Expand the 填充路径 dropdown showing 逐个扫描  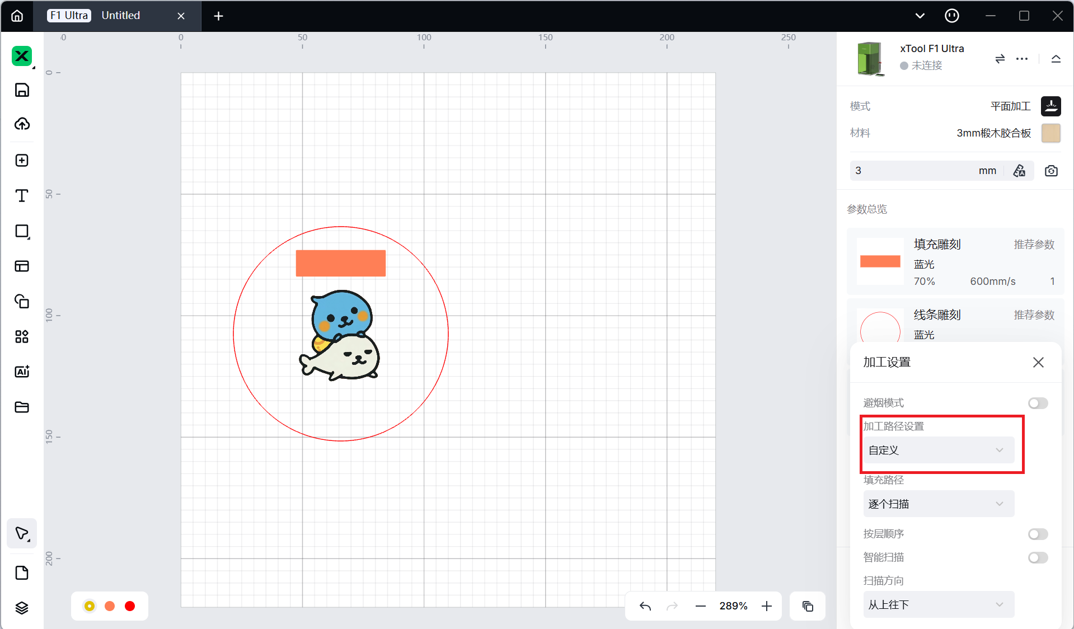click(938, 504)
